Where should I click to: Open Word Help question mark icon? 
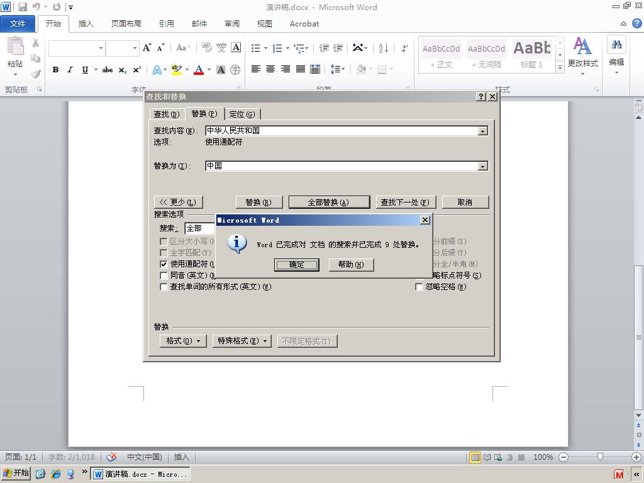pyautogui.click(x=636, y=23)
